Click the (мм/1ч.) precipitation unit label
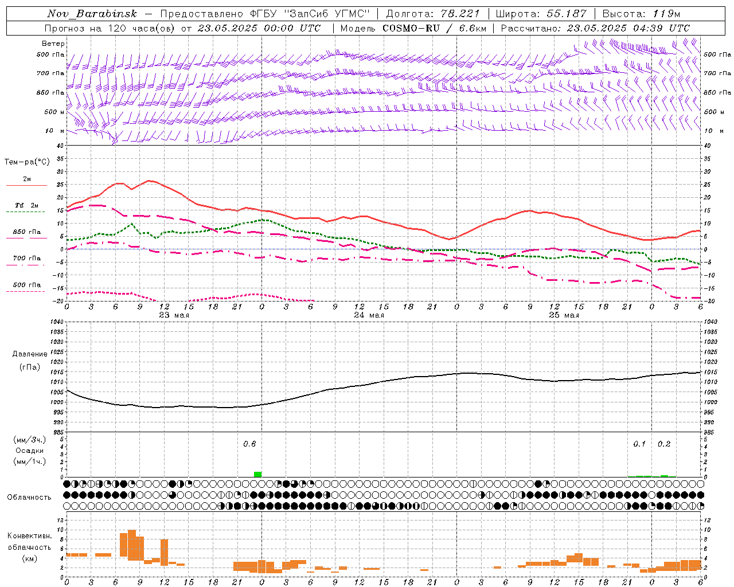 [x=30, y=461]
